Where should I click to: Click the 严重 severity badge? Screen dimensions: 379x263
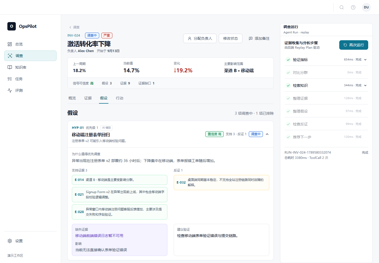coord(107,36)
